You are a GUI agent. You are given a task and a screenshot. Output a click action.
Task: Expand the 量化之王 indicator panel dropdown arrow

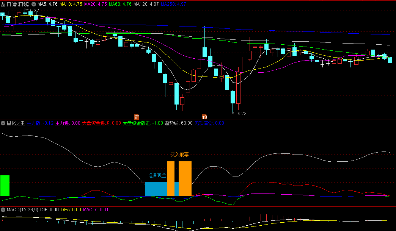[x=3, y=123]
